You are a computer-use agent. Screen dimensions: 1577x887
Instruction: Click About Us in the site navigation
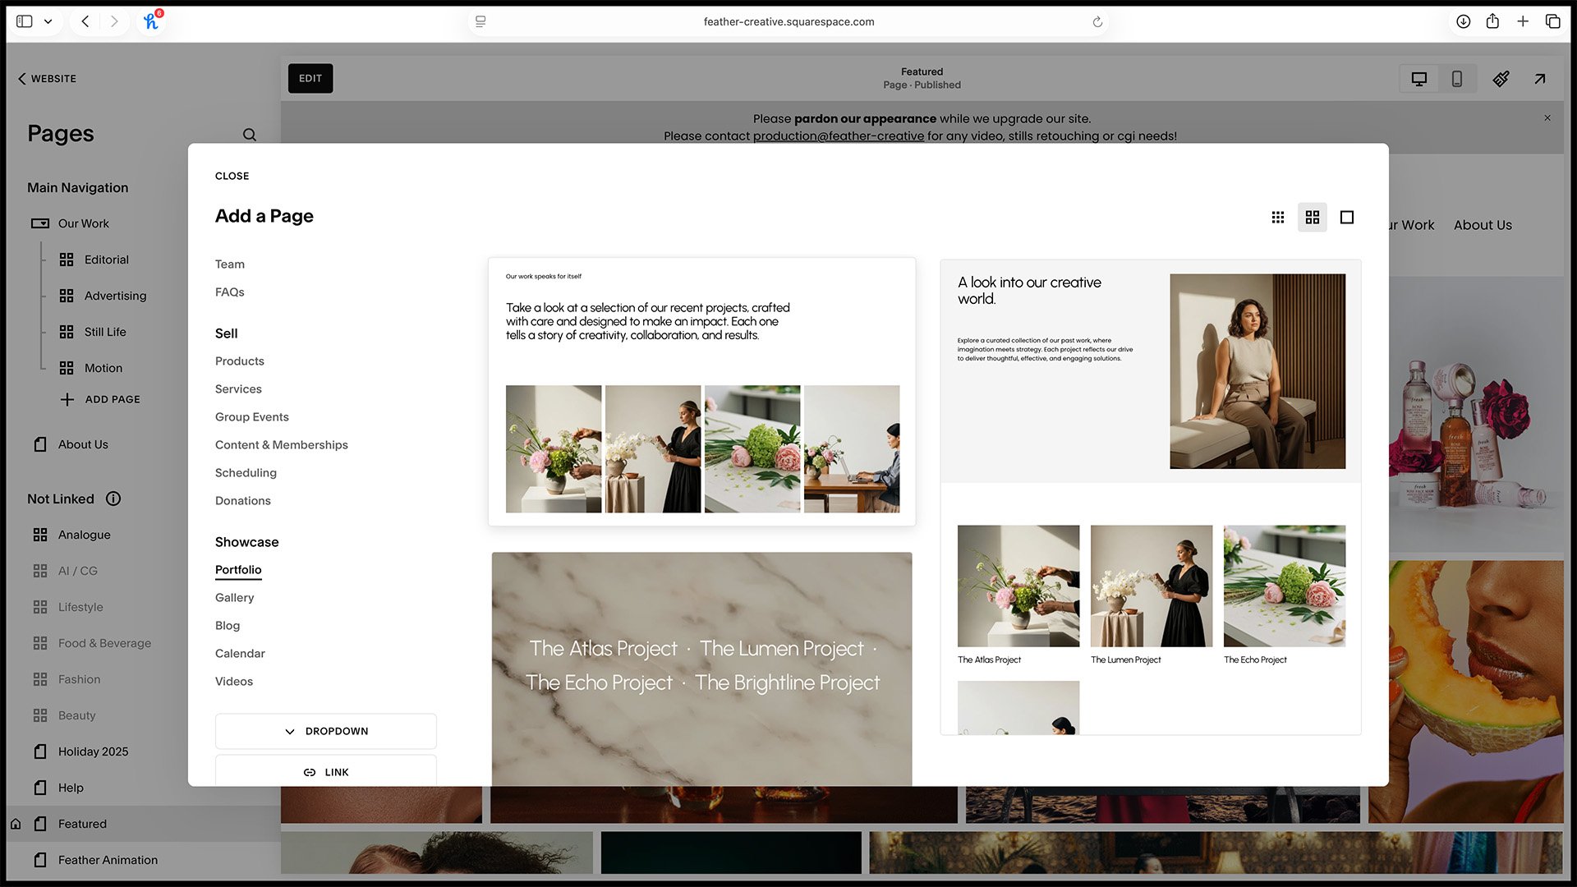click(x=1483, y=224)
